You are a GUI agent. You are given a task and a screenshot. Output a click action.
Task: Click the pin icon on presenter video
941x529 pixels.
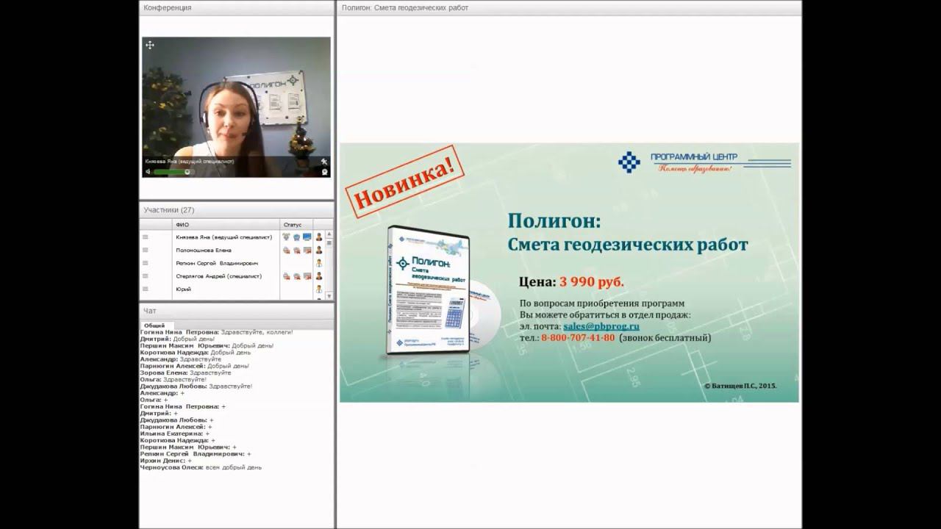pyautogui.click(x=324, y=161)
